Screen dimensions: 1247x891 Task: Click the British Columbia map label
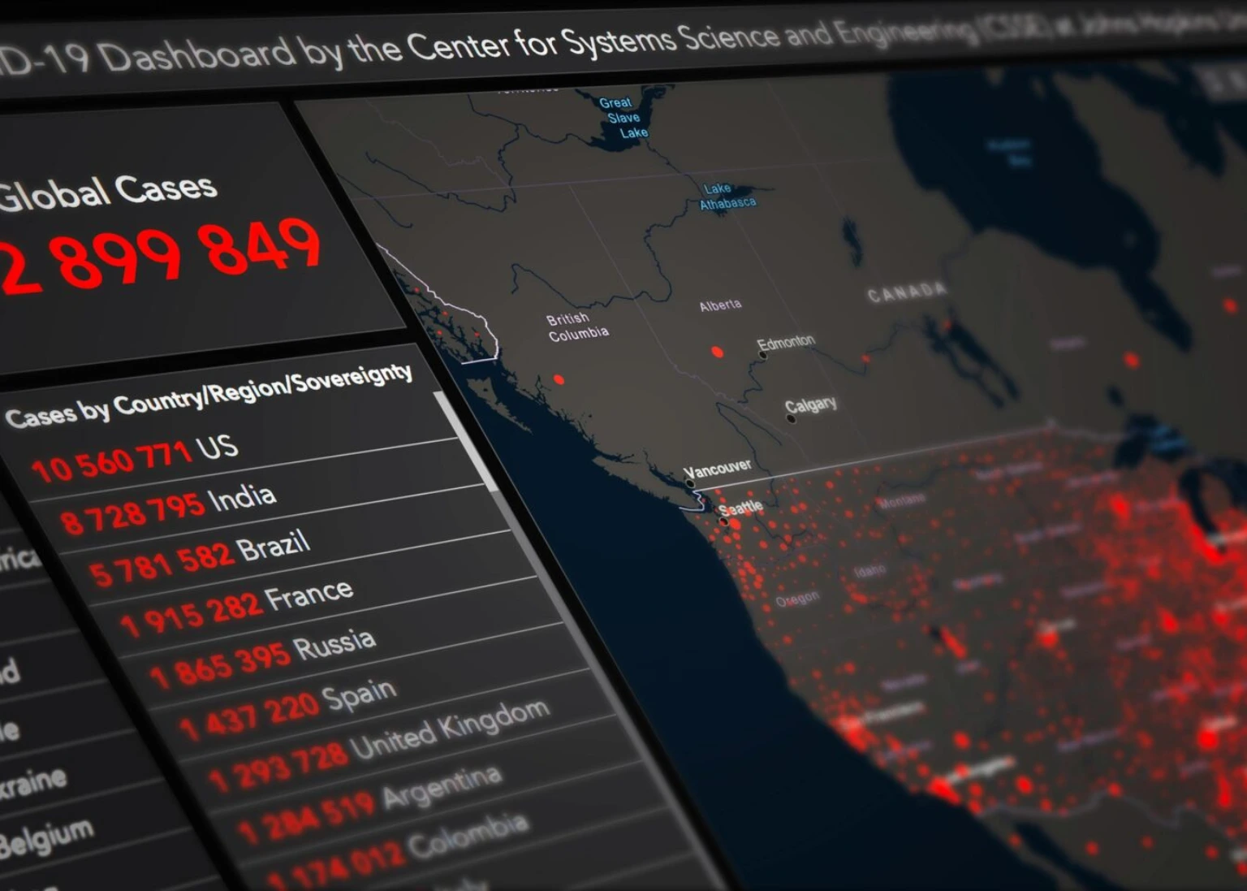point(577,326)
